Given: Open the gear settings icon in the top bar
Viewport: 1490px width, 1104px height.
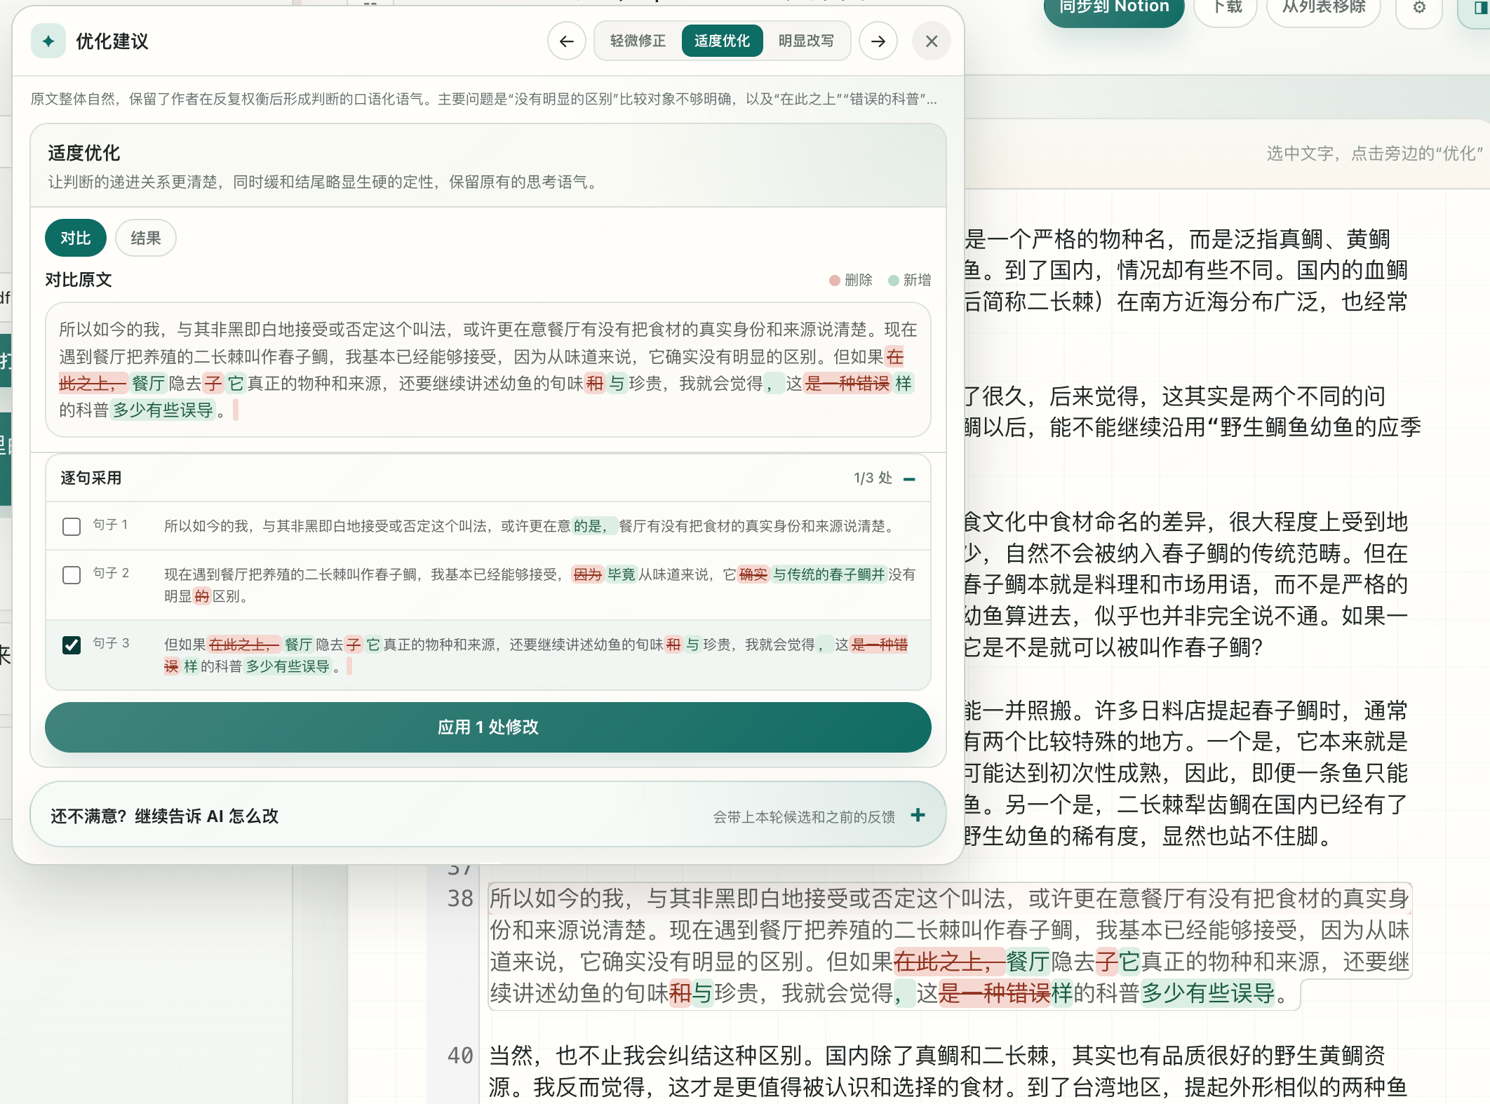Looking at the screenshot, I should (1419, 8).
